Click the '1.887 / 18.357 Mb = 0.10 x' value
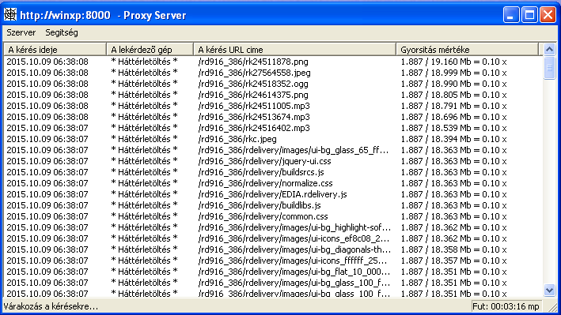The height and width of the screenshot is (315, 561). (x=453, y=261)
